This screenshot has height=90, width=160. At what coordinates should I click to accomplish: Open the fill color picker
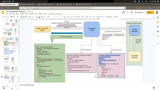click(x=37, y=17)
